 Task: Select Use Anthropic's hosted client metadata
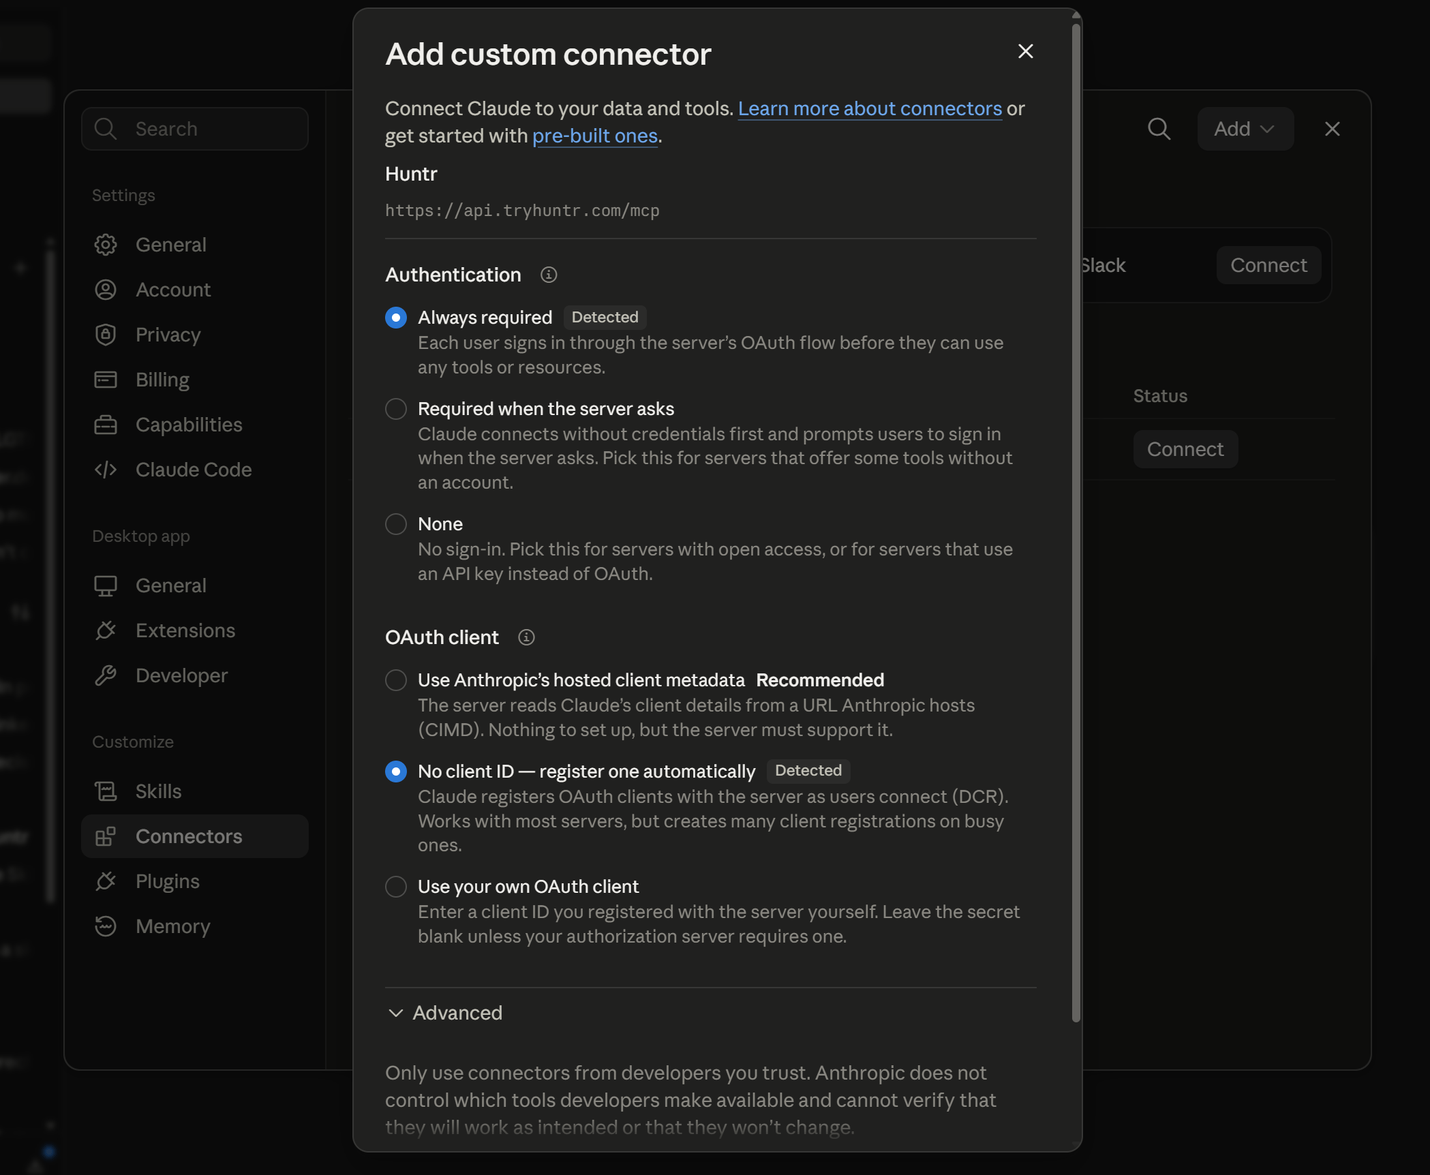click(x=396, y=680)
